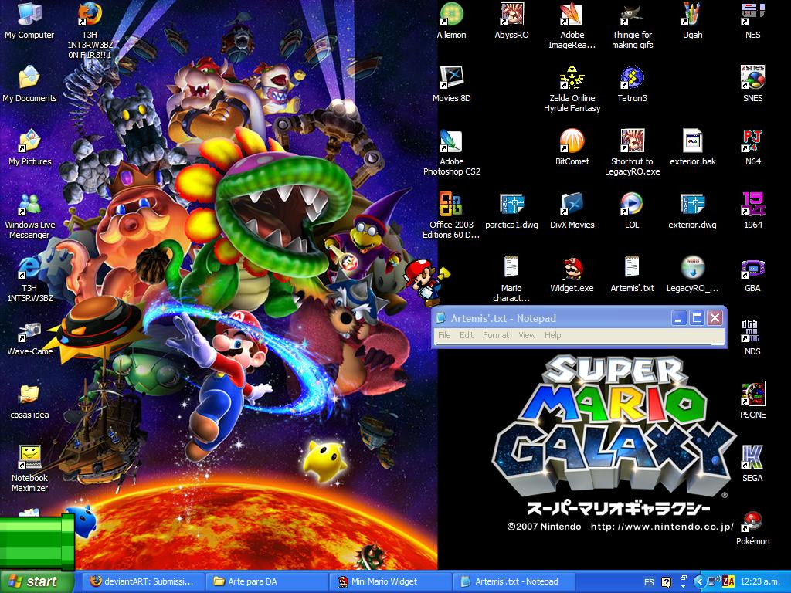Click the help question mark tray icon
The image size is (791, 593).
pos(666,582)
